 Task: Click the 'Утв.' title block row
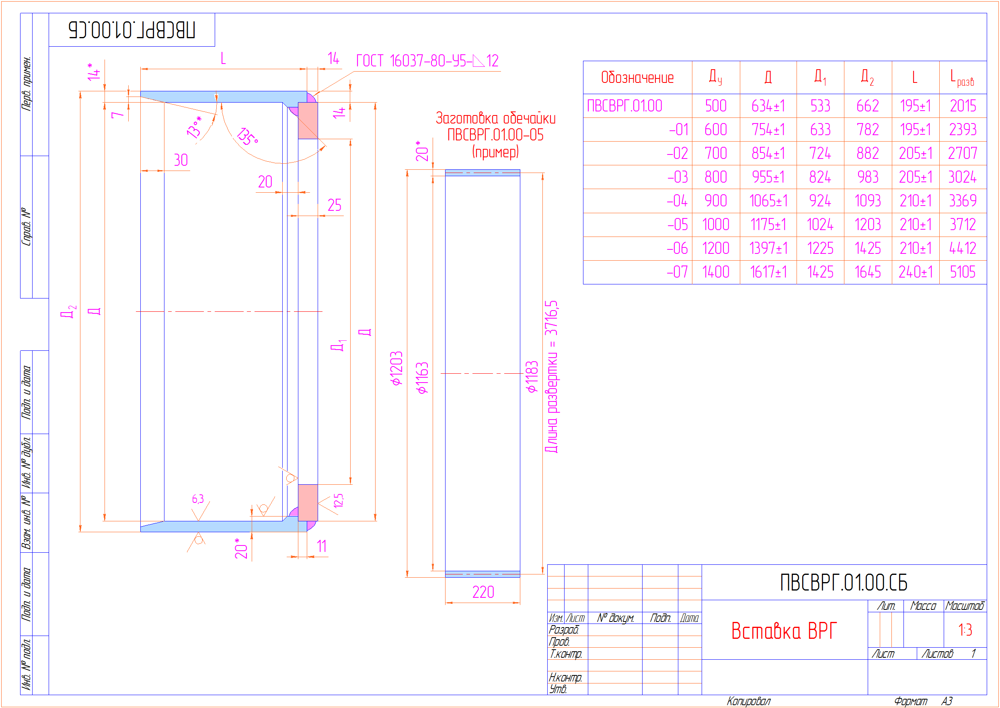coord(558,689)
